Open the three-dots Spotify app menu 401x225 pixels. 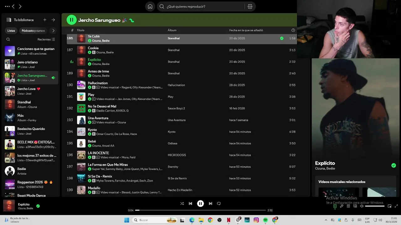point(7,6)
